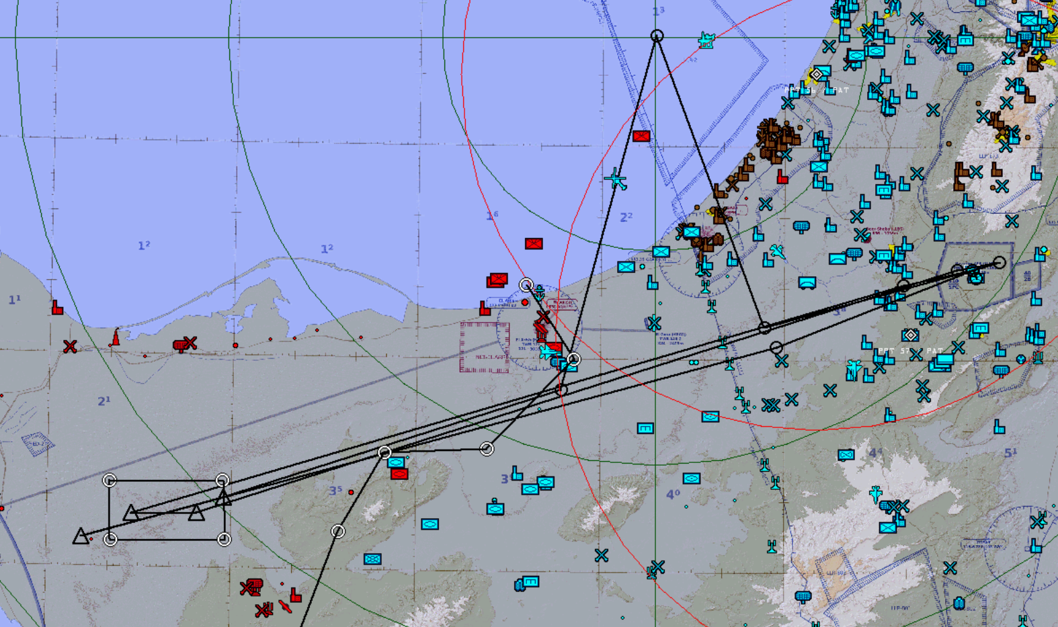Select the northern apex waypoint circle of flight route
Image resolution: width=1058 pixels, height=627 pixels.
pos(657,36)
